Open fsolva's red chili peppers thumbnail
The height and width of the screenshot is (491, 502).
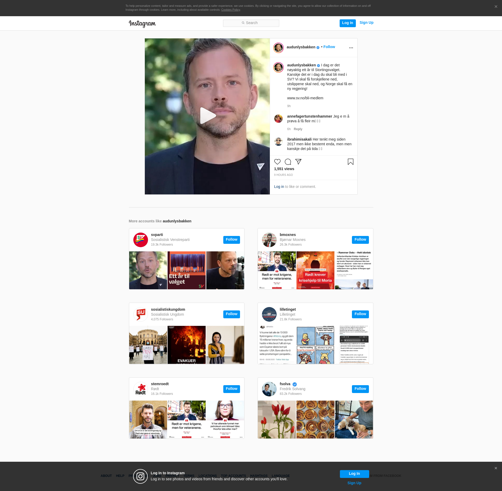coord(277,419)
